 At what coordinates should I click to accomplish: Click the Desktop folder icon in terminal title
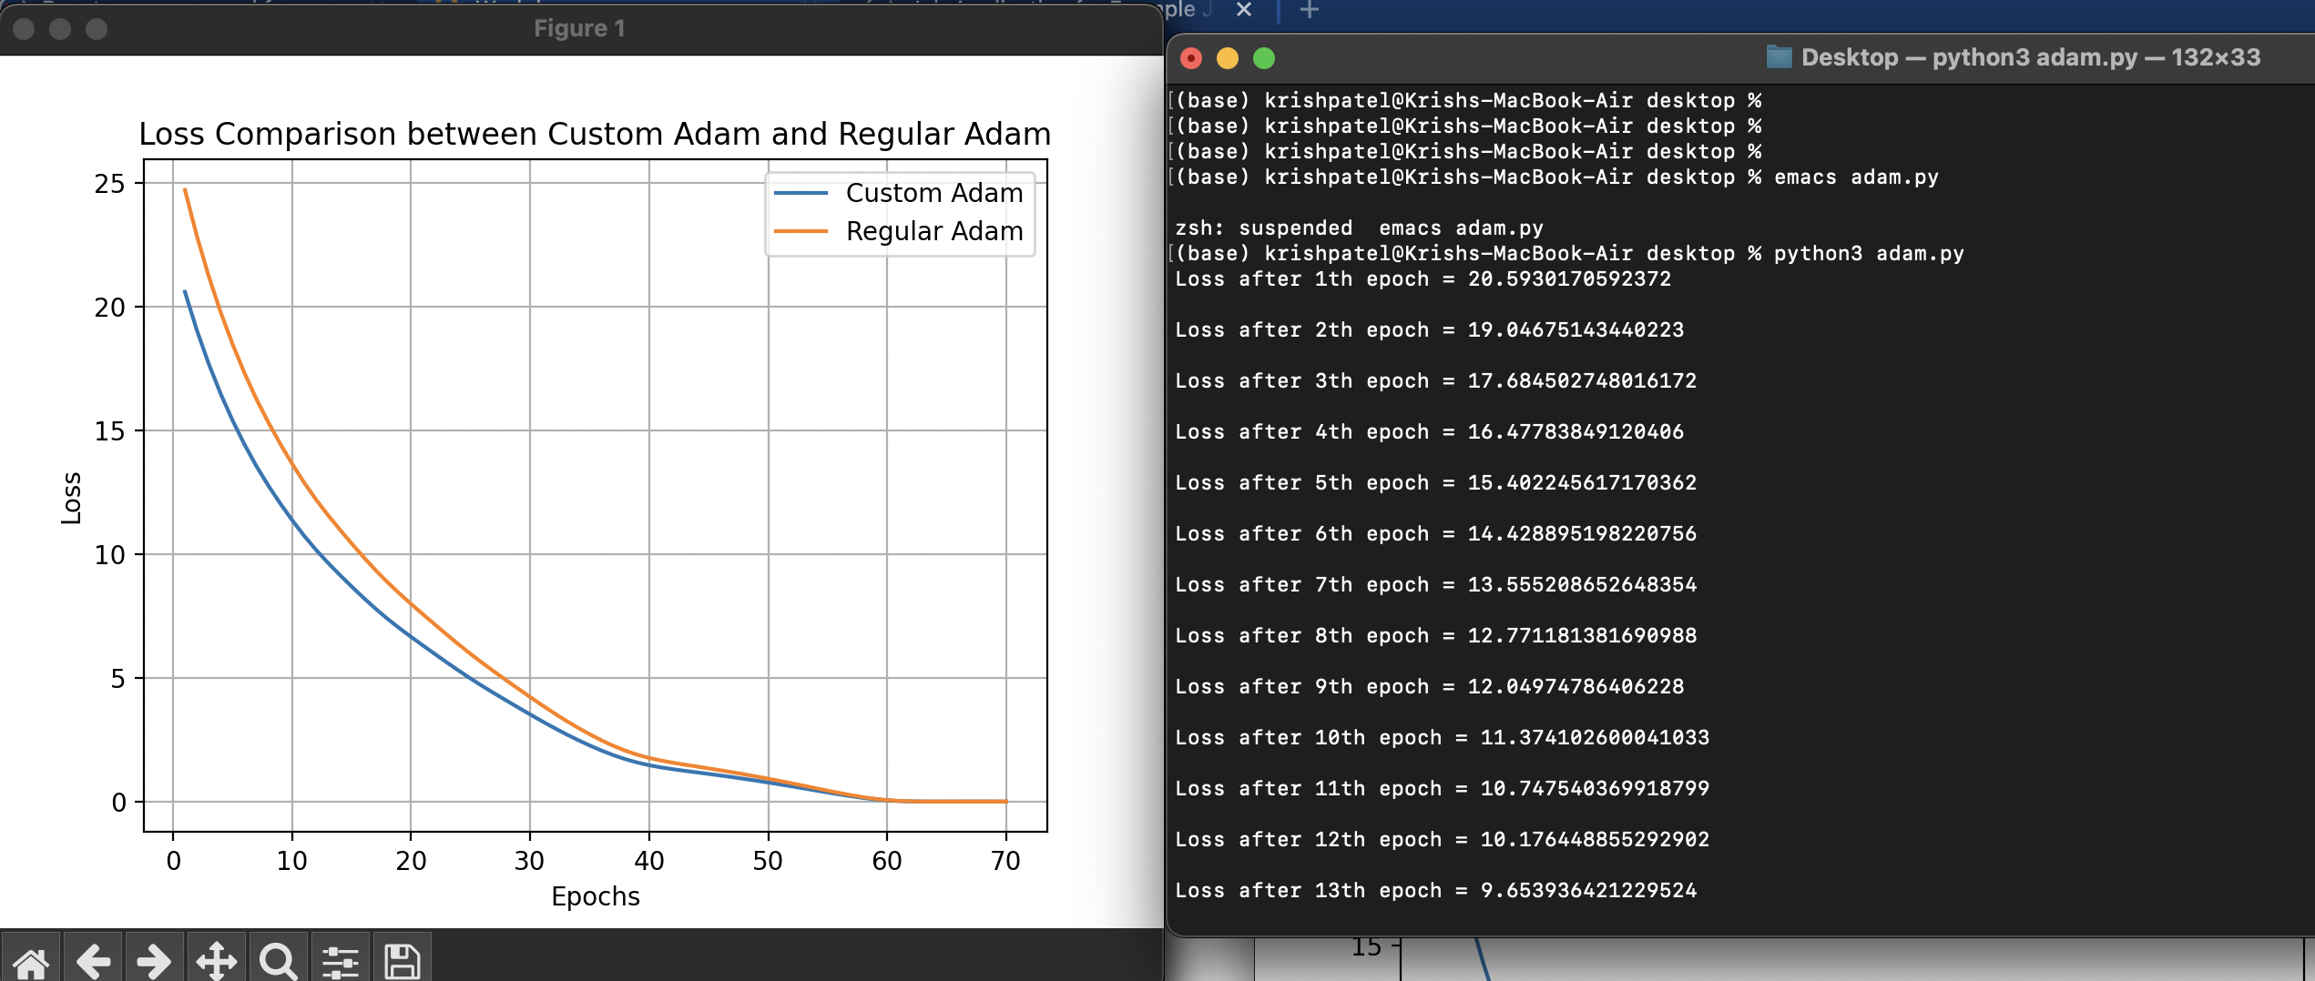click(1779, 57)
